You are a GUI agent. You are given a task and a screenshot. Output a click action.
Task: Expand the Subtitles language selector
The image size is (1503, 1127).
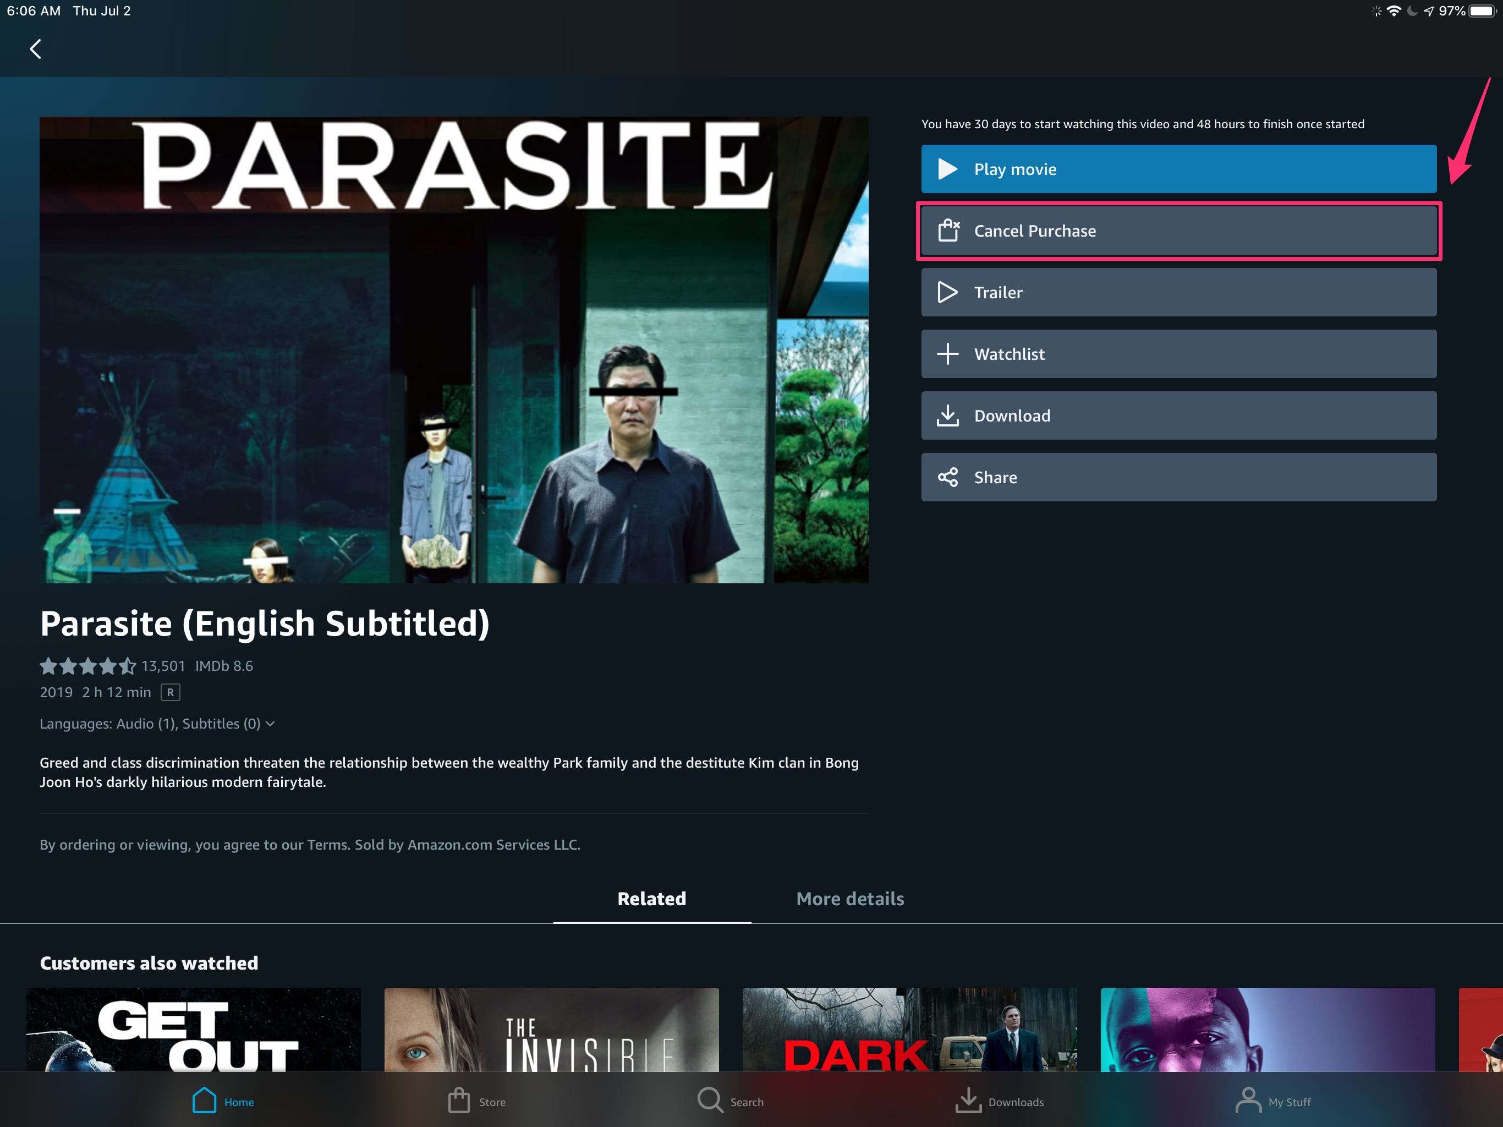click(x=268, y=723)
